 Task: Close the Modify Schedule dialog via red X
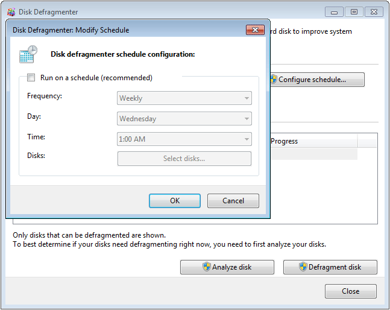pyautogui.click(x=255, y=30)
